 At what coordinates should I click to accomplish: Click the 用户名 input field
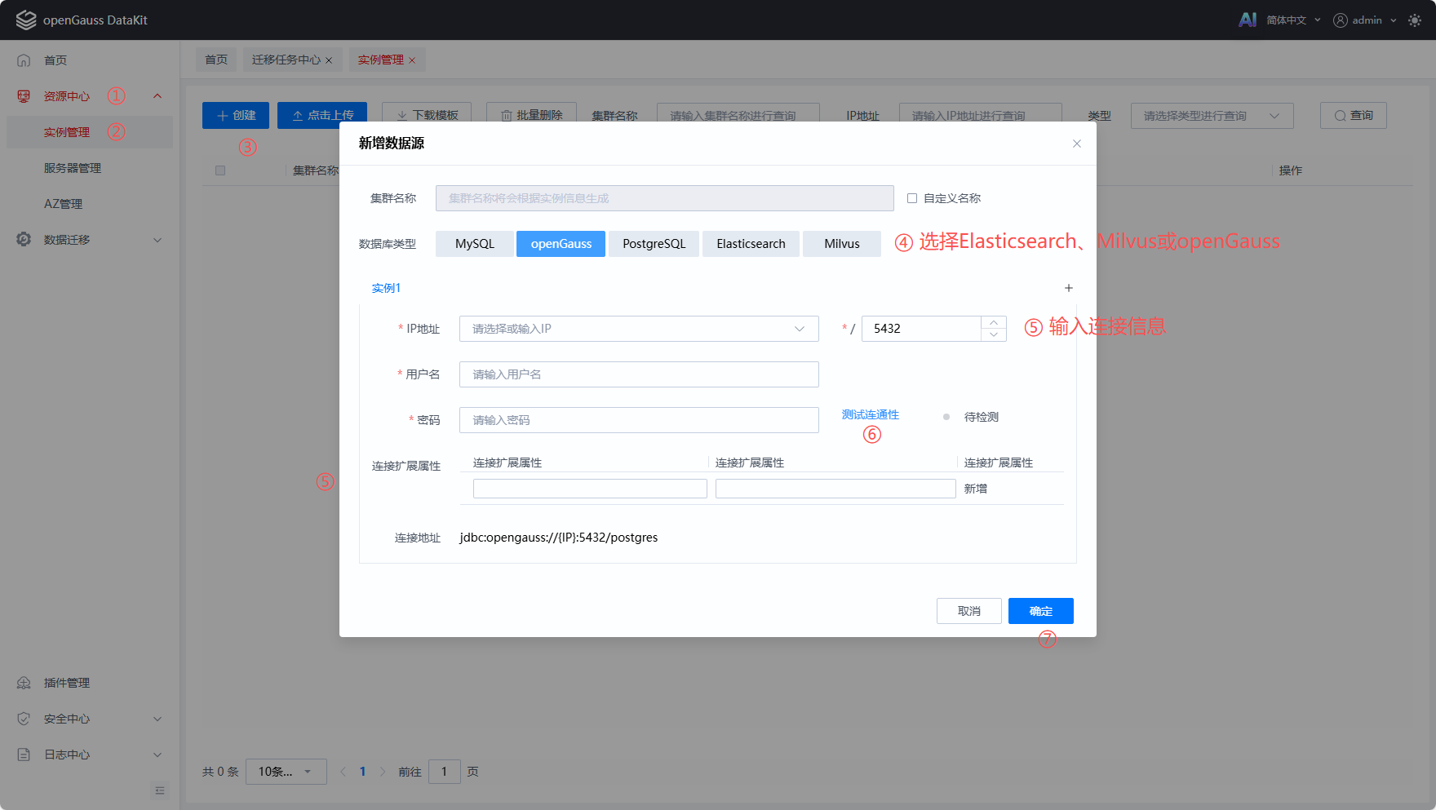coord(639,374)
